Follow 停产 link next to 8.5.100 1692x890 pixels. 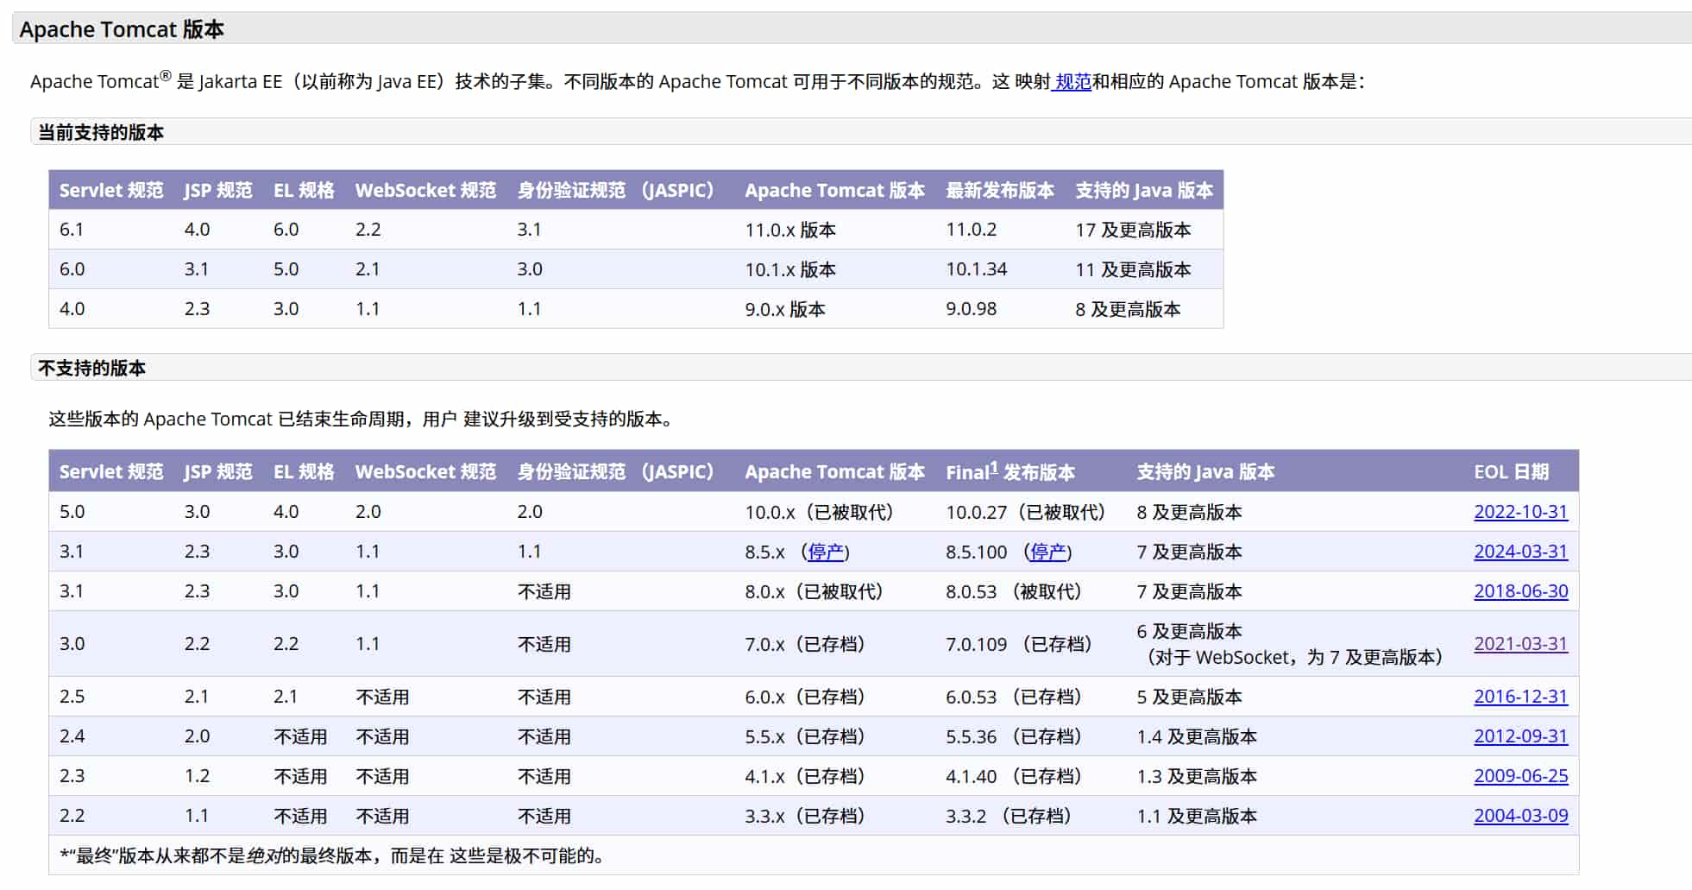coord(1048,552)
